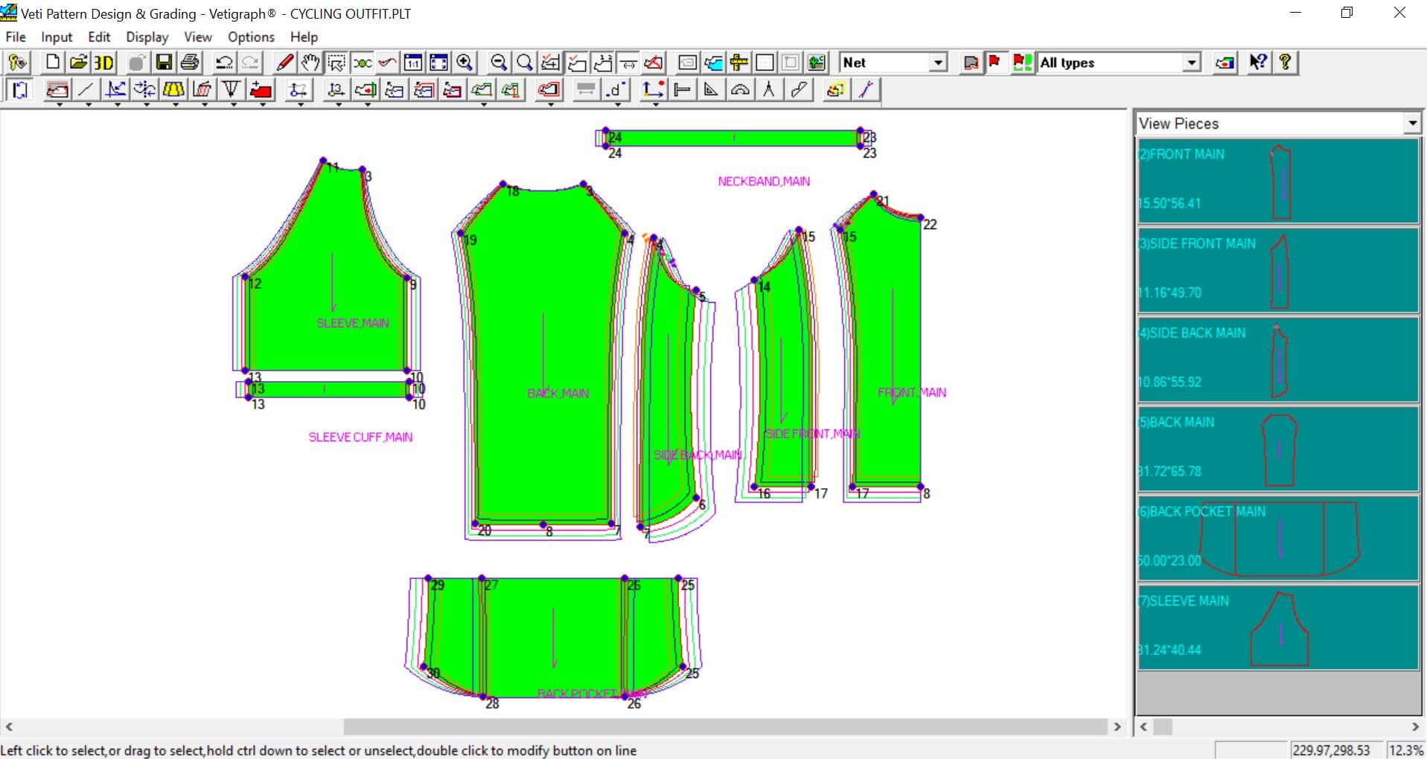
Task: Click the red flag marker icon
Action: pyautogui.click(x=996, y=63)
